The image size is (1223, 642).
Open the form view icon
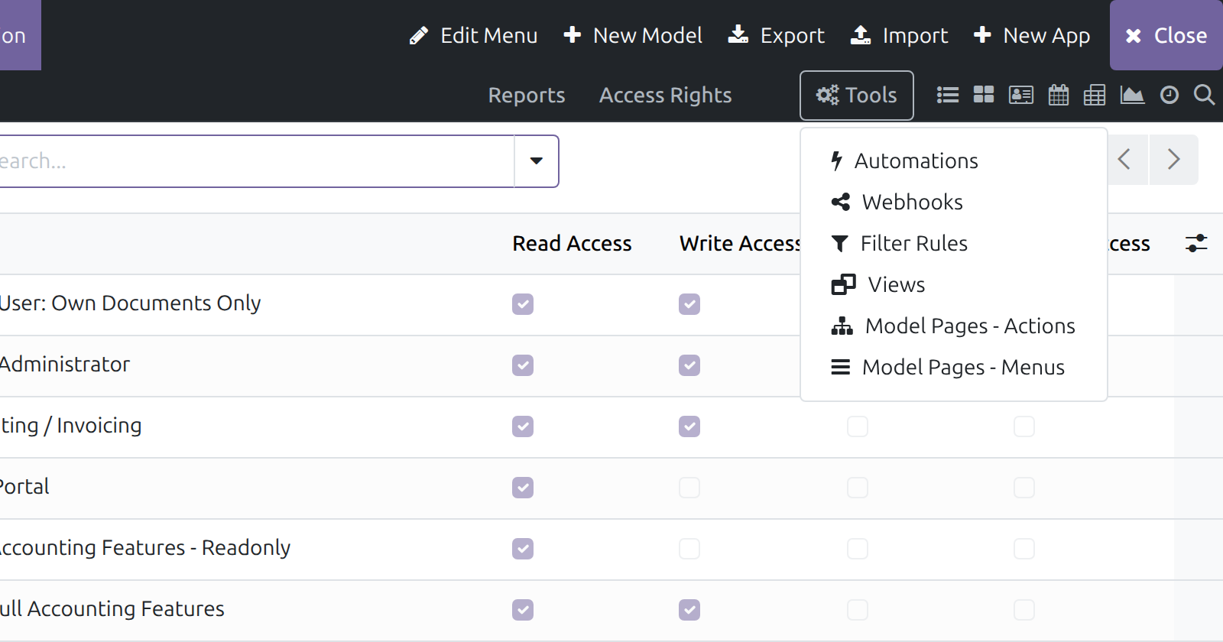click(1021, 95)
